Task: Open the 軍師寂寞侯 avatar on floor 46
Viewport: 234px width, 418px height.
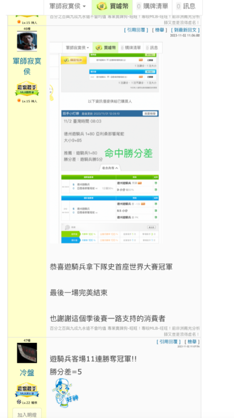Action: (27, 41)
